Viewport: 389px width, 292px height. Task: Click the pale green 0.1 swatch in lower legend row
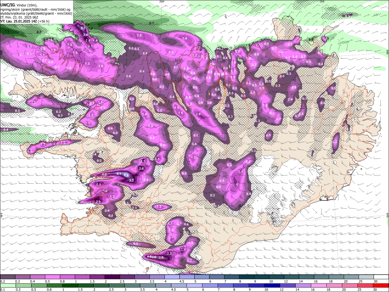point(8,286)
